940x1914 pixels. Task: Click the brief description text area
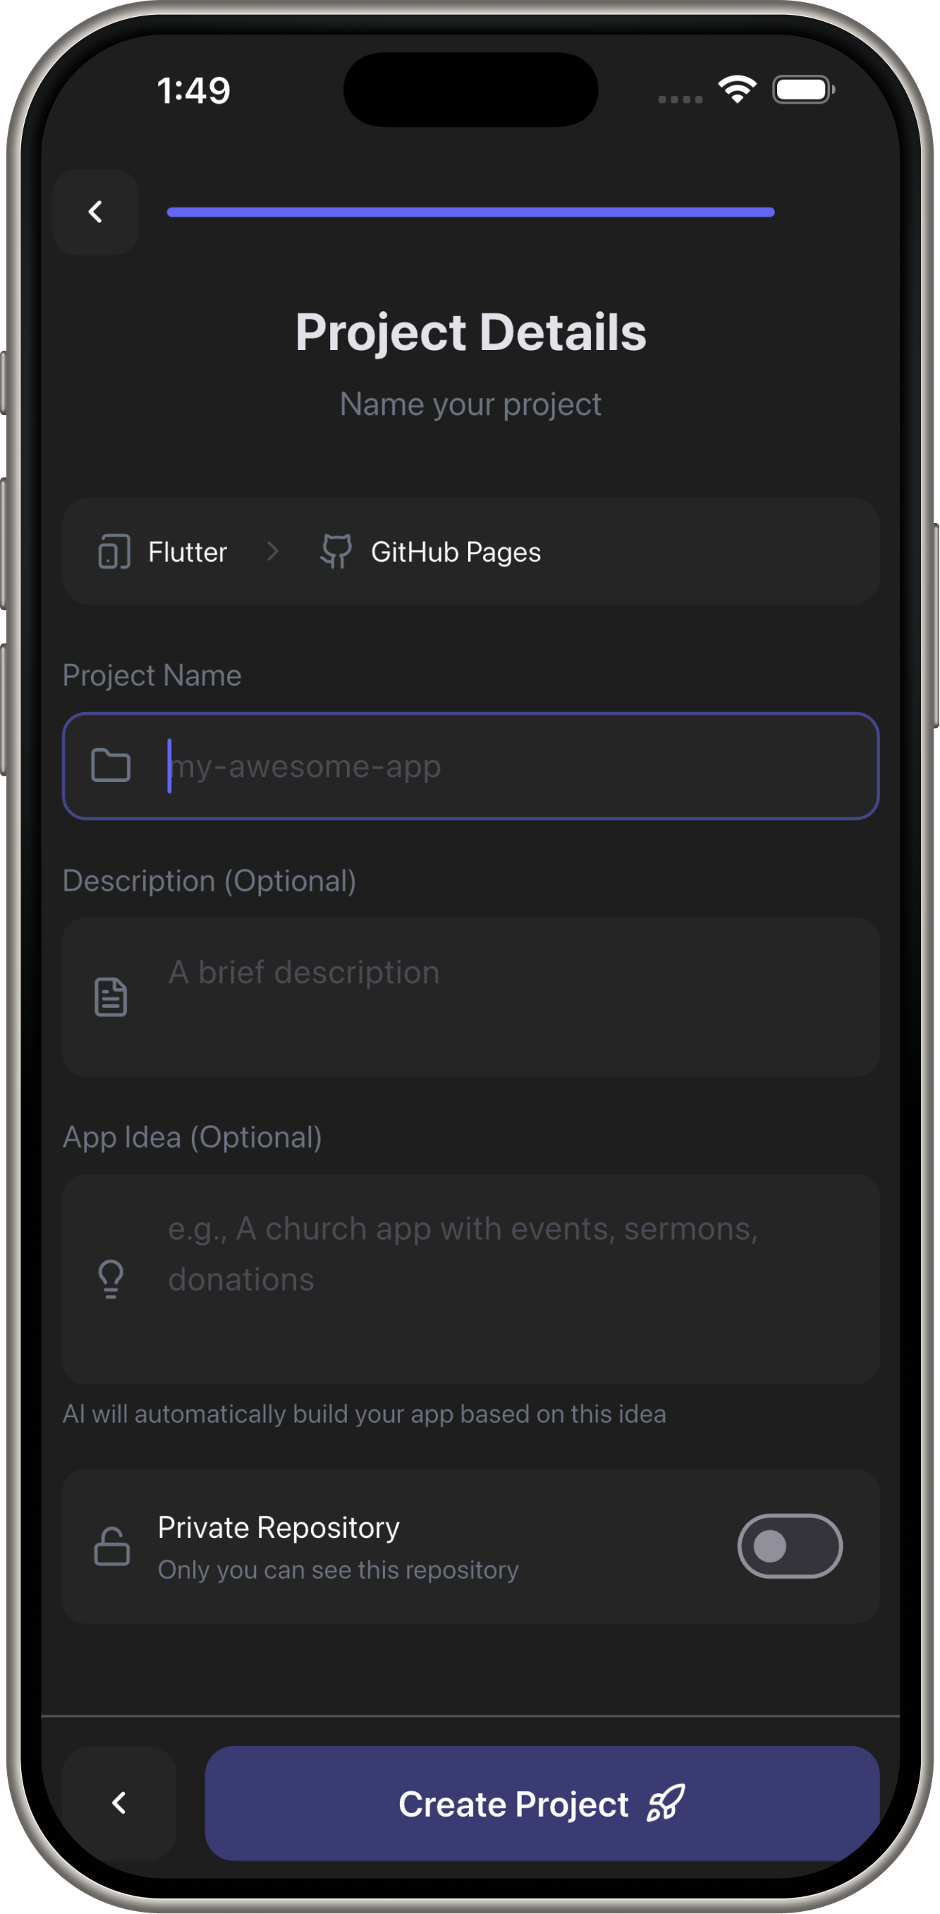[471, 998]
